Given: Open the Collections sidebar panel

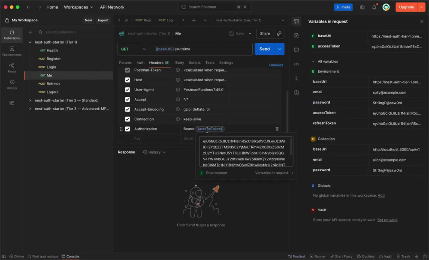Looking at the screenshot, I should pyautogui.click(x=12, y=35).
